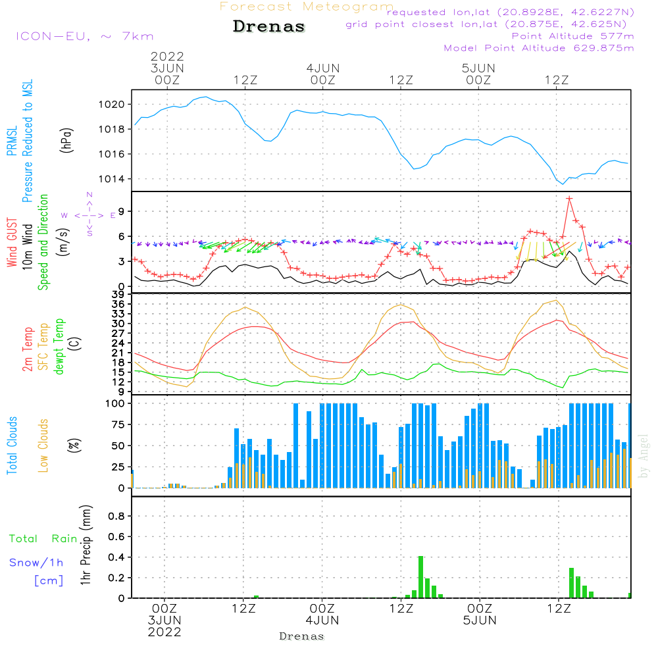Select the 1020 pressure axis value
This screenshot has width=658, height=658.
(112, 105)
